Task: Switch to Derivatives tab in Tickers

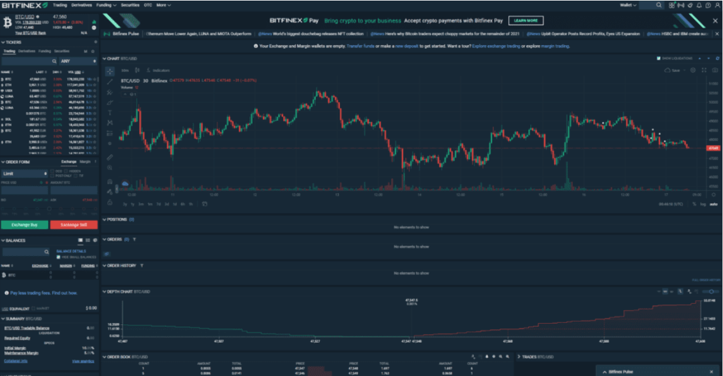Action: pos(26,51)
